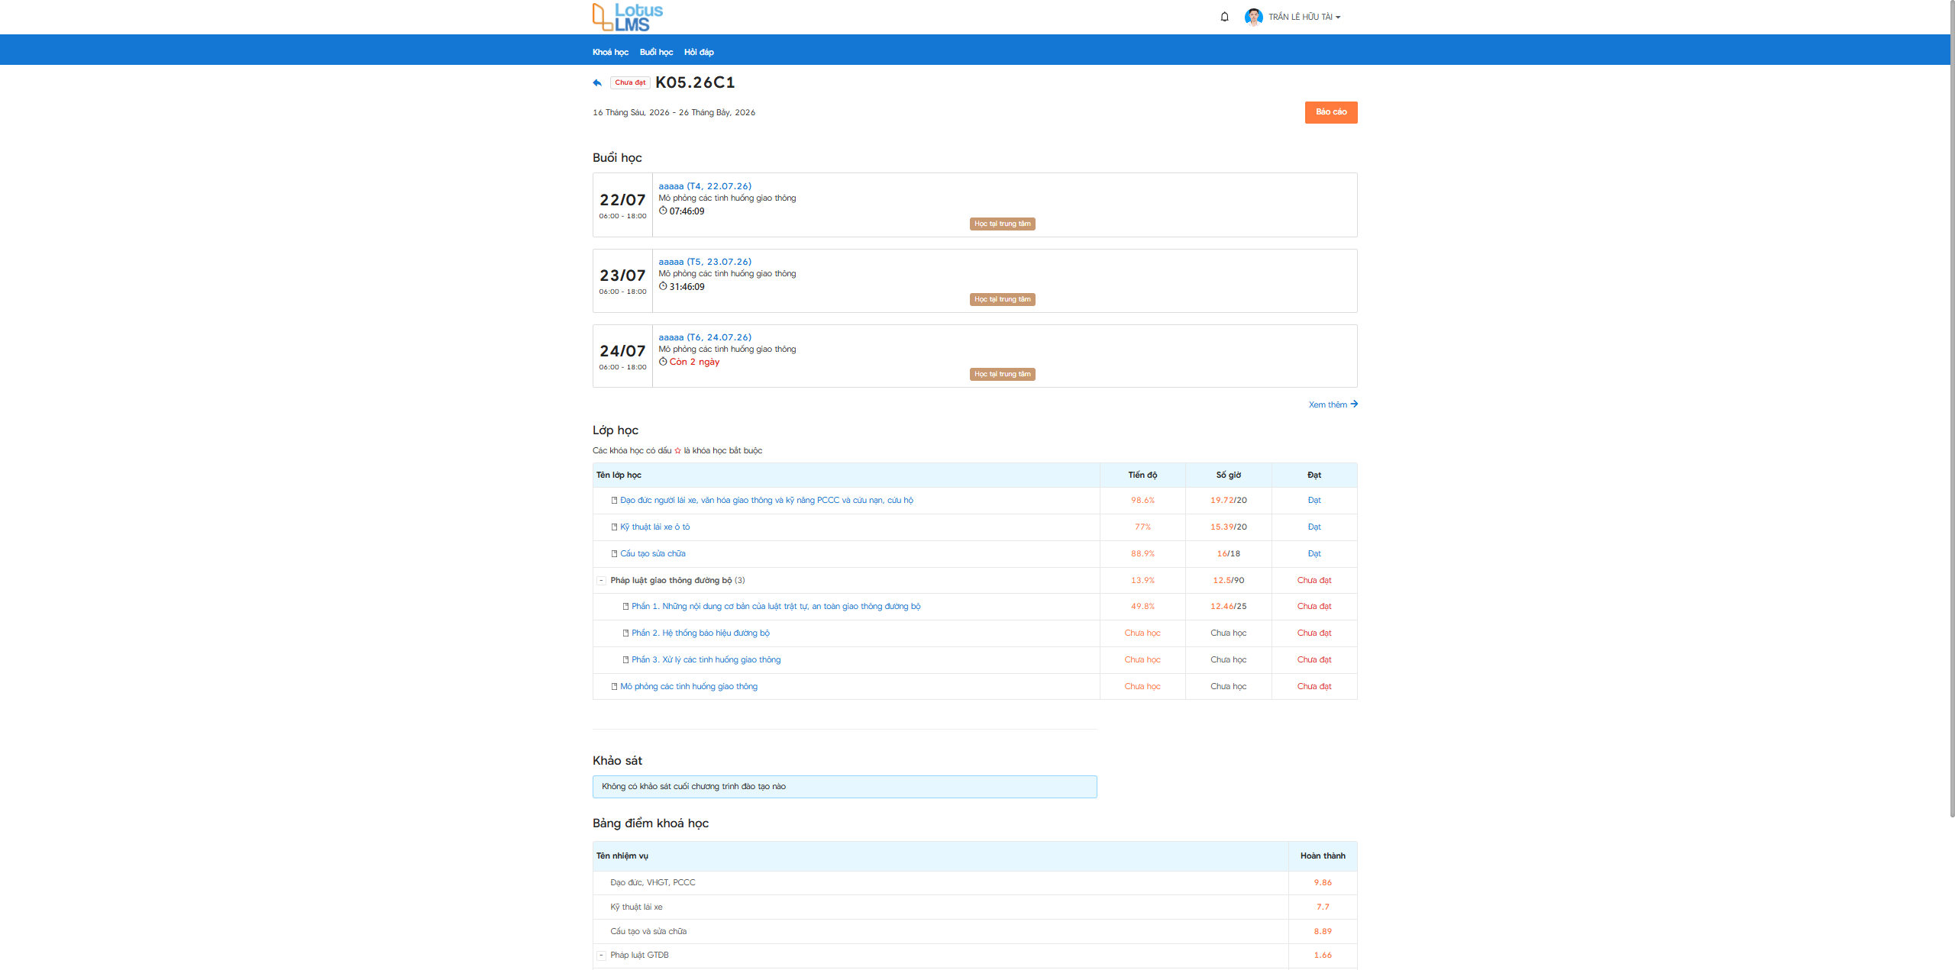Viewport: 1955px width, 970px height.
Task: Open Đạo đức người lái xe class
Action: pos(767,501)
